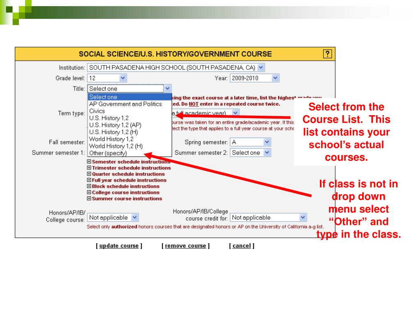Click the question mark help icon
The image size is (420, 315).
pos(327,54)
